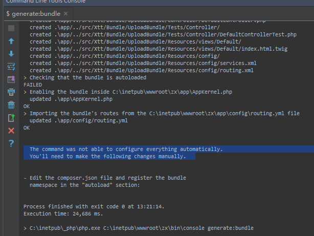Viewport: 314px width, 236px height.
Task: Click the gray Stop process icon
Action: coord(11,28)
